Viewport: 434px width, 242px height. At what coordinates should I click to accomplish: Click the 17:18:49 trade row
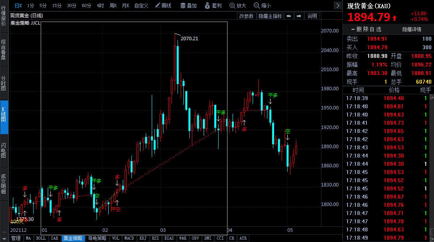(x=386, y=238)
